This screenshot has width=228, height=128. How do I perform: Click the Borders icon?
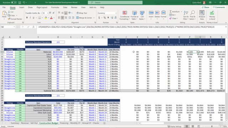point(40,18)
